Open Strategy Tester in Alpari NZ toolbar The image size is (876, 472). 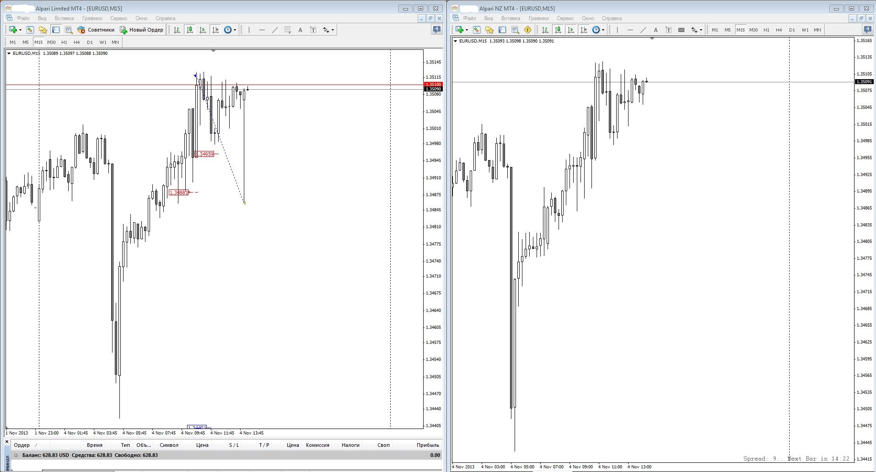pos(515,30)
